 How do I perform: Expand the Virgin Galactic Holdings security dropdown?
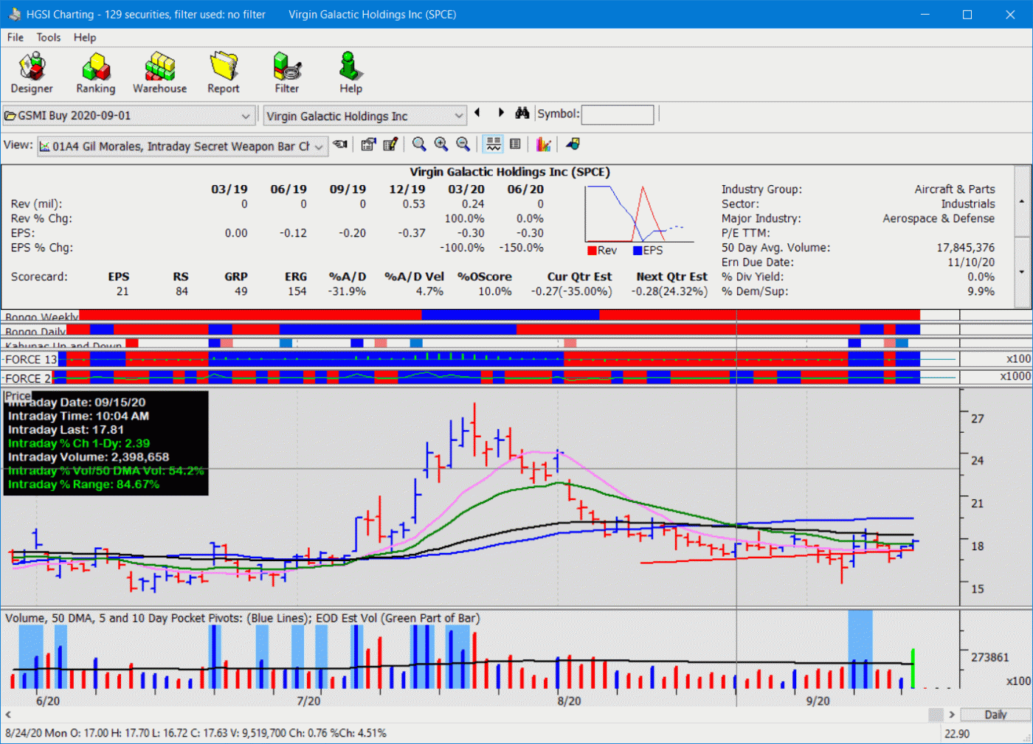click(x=458, y=116)
